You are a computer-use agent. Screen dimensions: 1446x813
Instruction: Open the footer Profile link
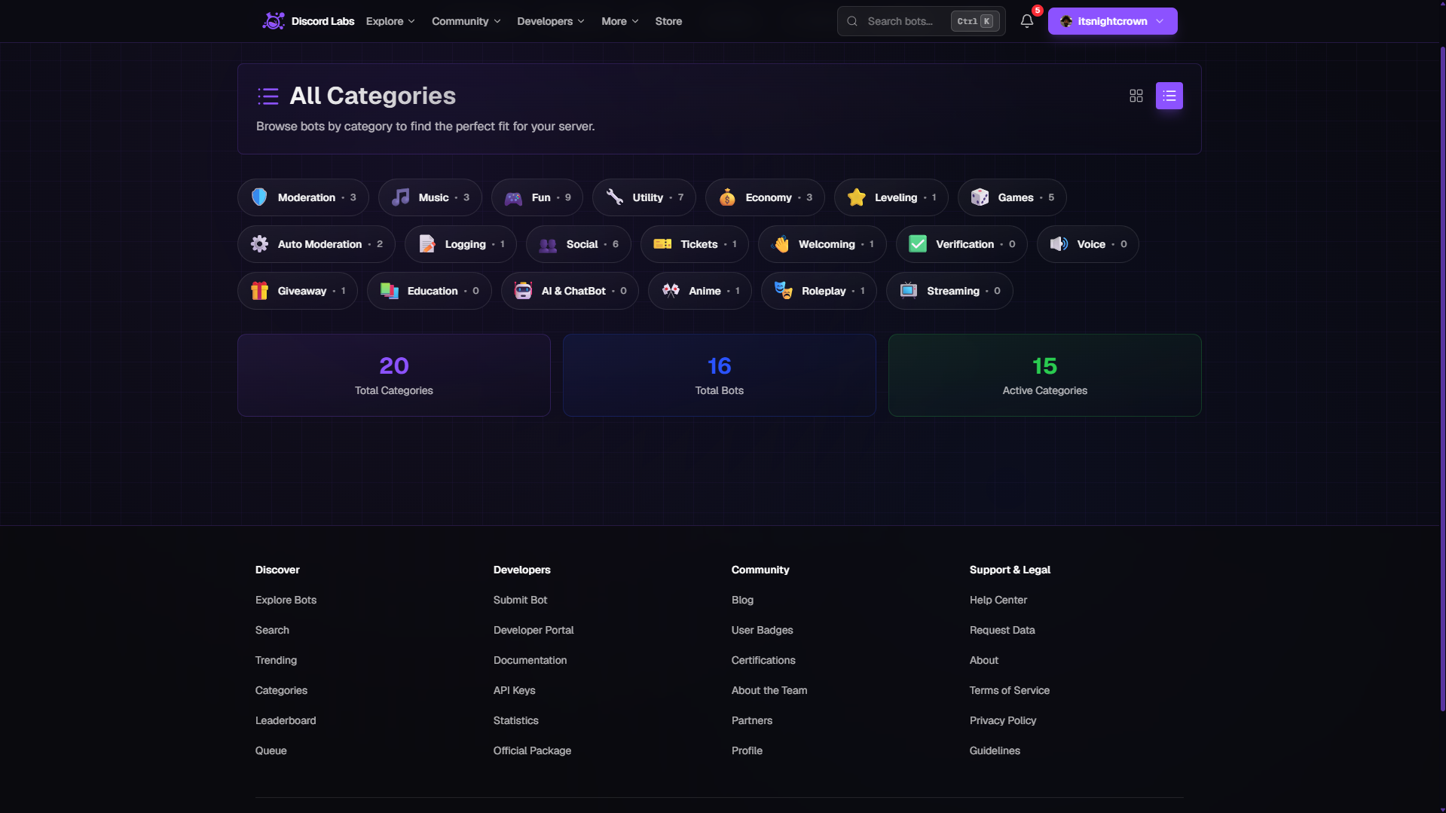coord(747,750)
